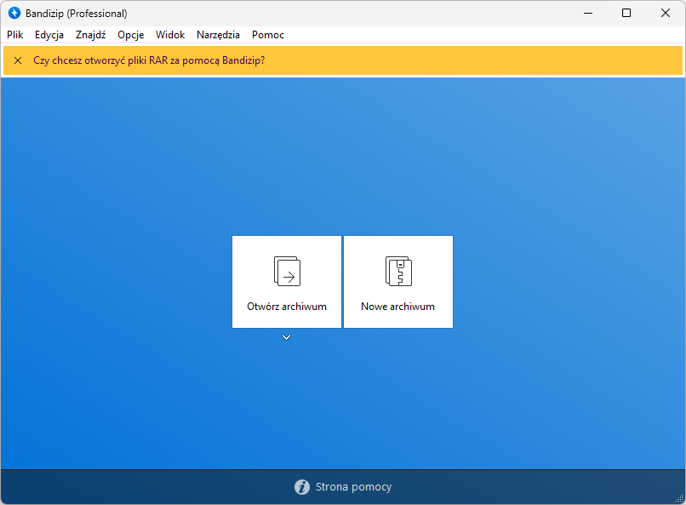Minimize the Bandizip window
This screenshot has width=686, height=505.
(588, 13)
